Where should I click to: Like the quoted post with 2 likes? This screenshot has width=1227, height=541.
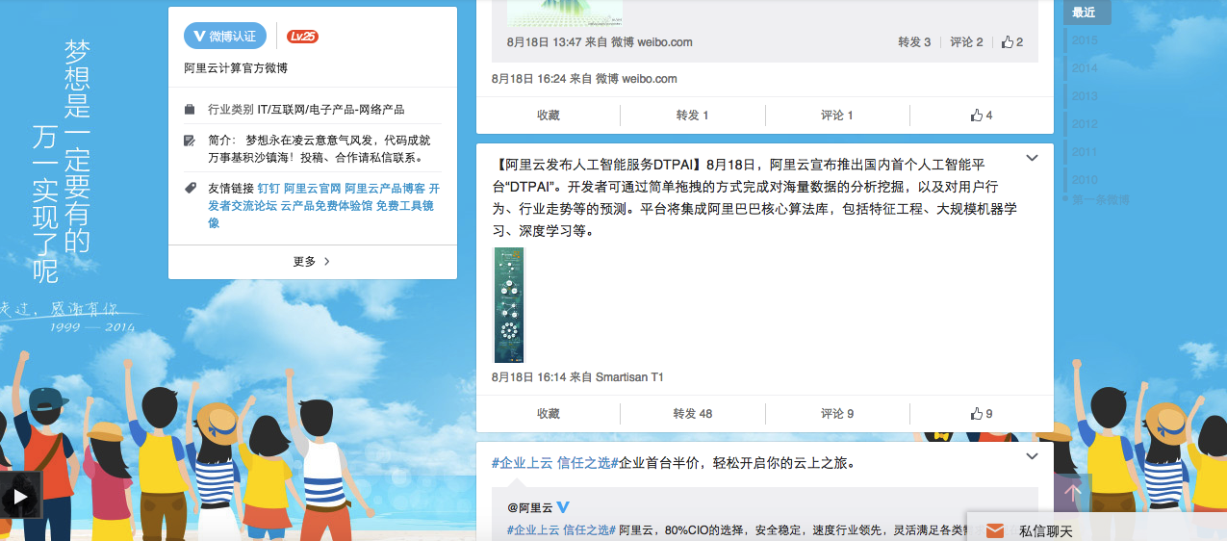click(x=1012, y=42)
